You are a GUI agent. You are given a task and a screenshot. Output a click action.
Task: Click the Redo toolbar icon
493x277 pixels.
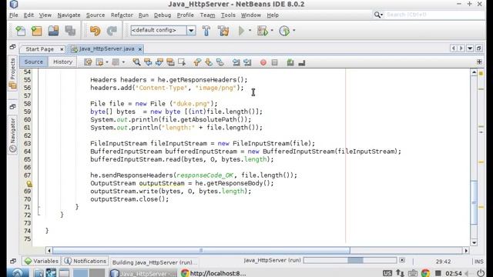click(112, 31)
